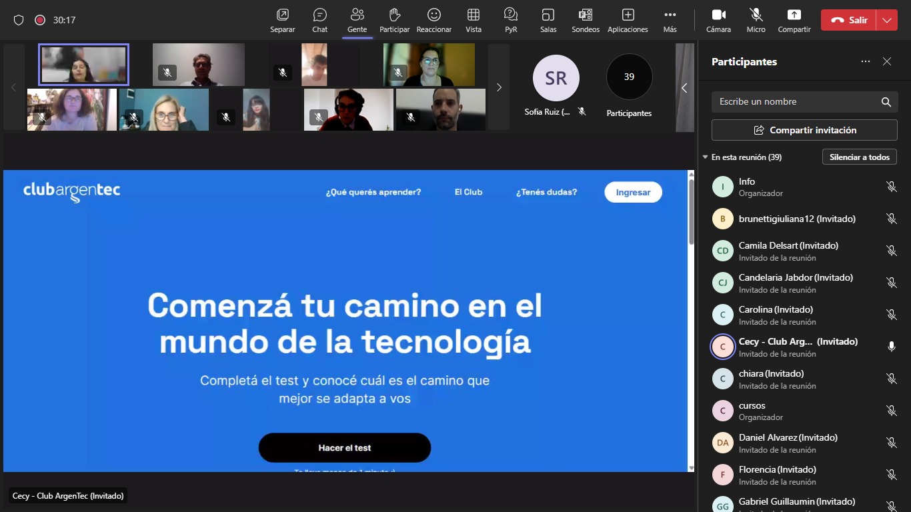Click the clubargentec logo
This screenshot has width=911, height=512.
click(72, 191)
